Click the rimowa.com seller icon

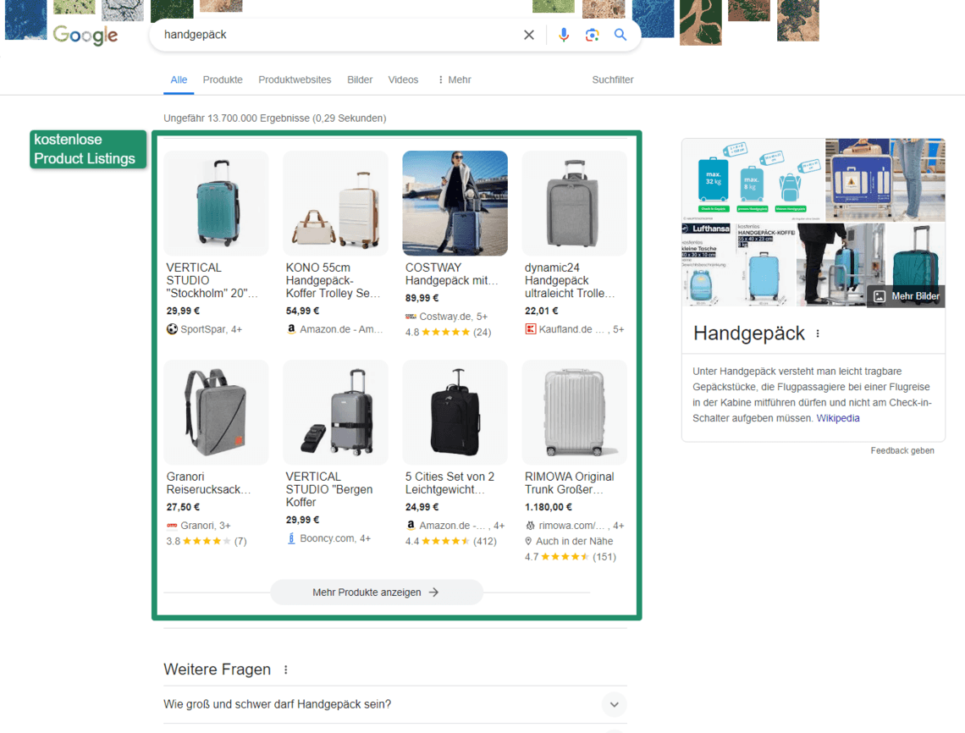click(x=530, y=526)
